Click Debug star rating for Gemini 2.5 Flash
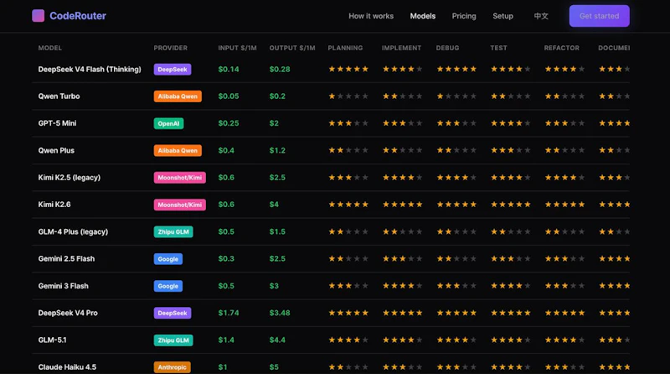Image resolution: width=670 pixels, height=374 pixels. pos(456,258)
